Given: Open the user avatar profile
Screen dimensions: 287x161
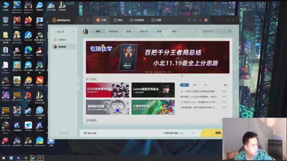Looking at the screenshot, I should [206, 20].
